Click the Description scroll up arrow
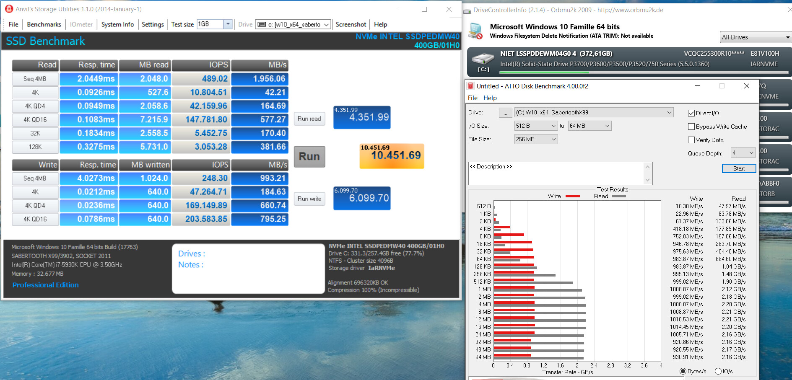This screenshot has width=792, height=380. click(648, 167)
